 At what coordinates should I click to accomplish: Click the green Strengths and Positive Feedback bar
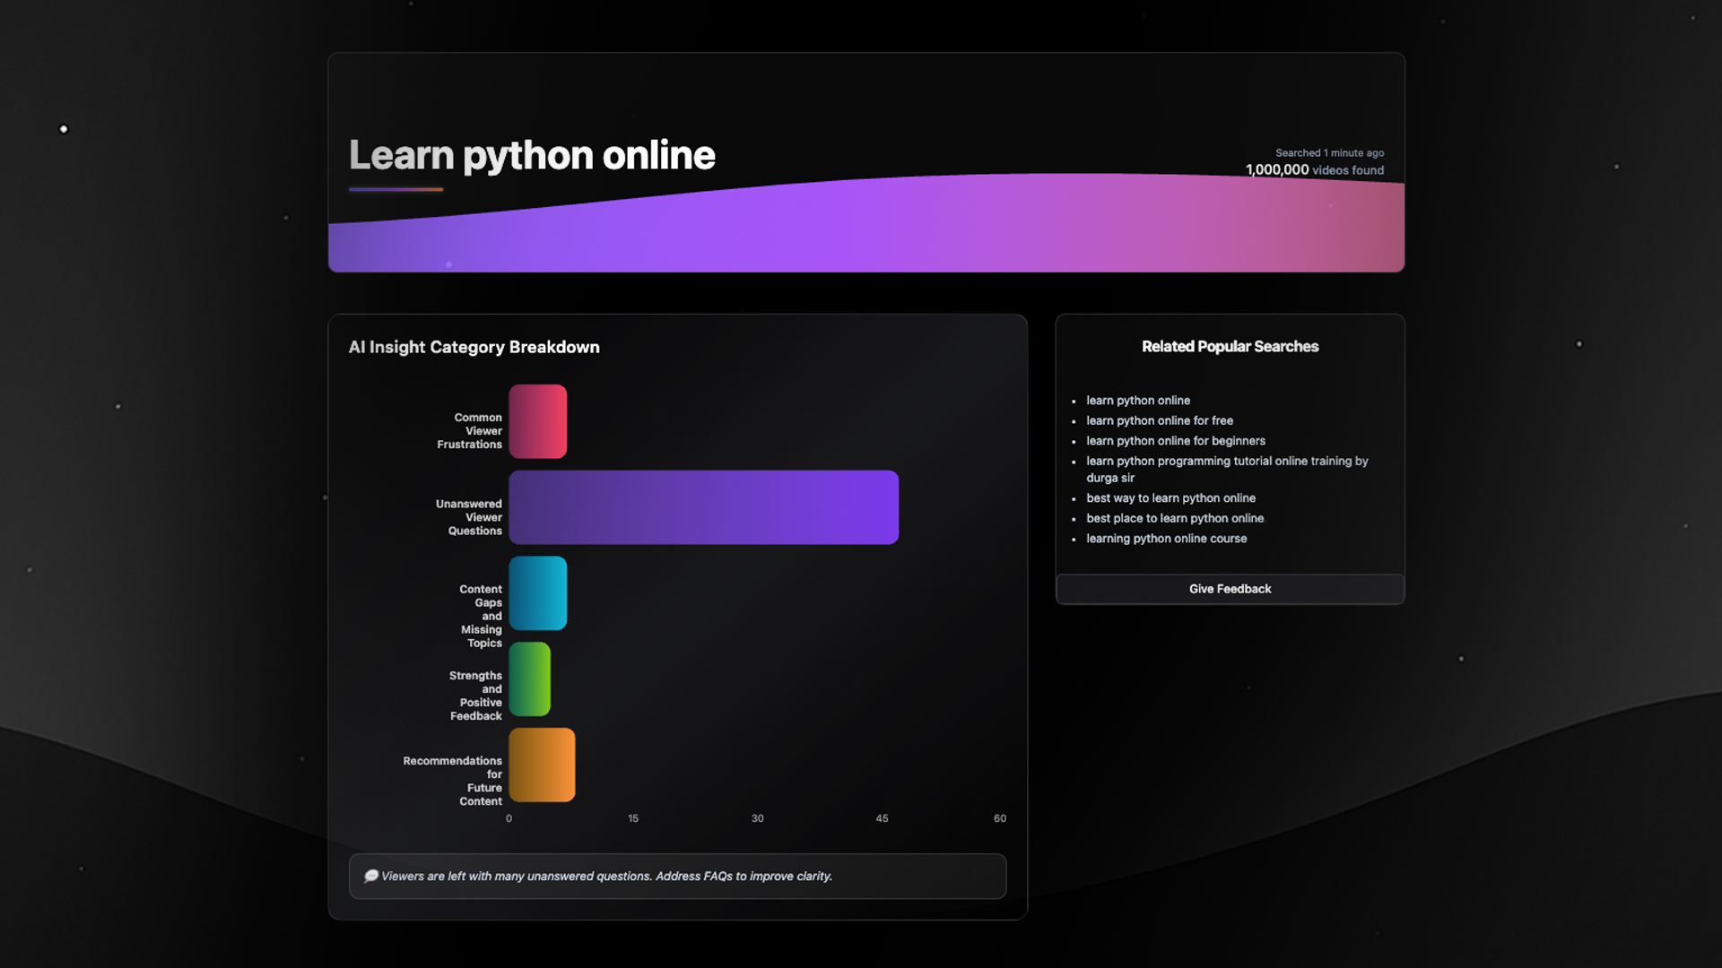(529, 679)
